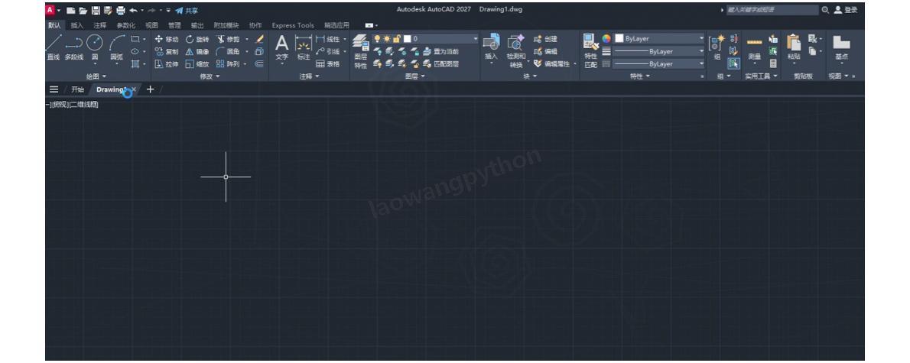
Task: Select the Polyline (多段线) tool
Action: pos(73,47)
